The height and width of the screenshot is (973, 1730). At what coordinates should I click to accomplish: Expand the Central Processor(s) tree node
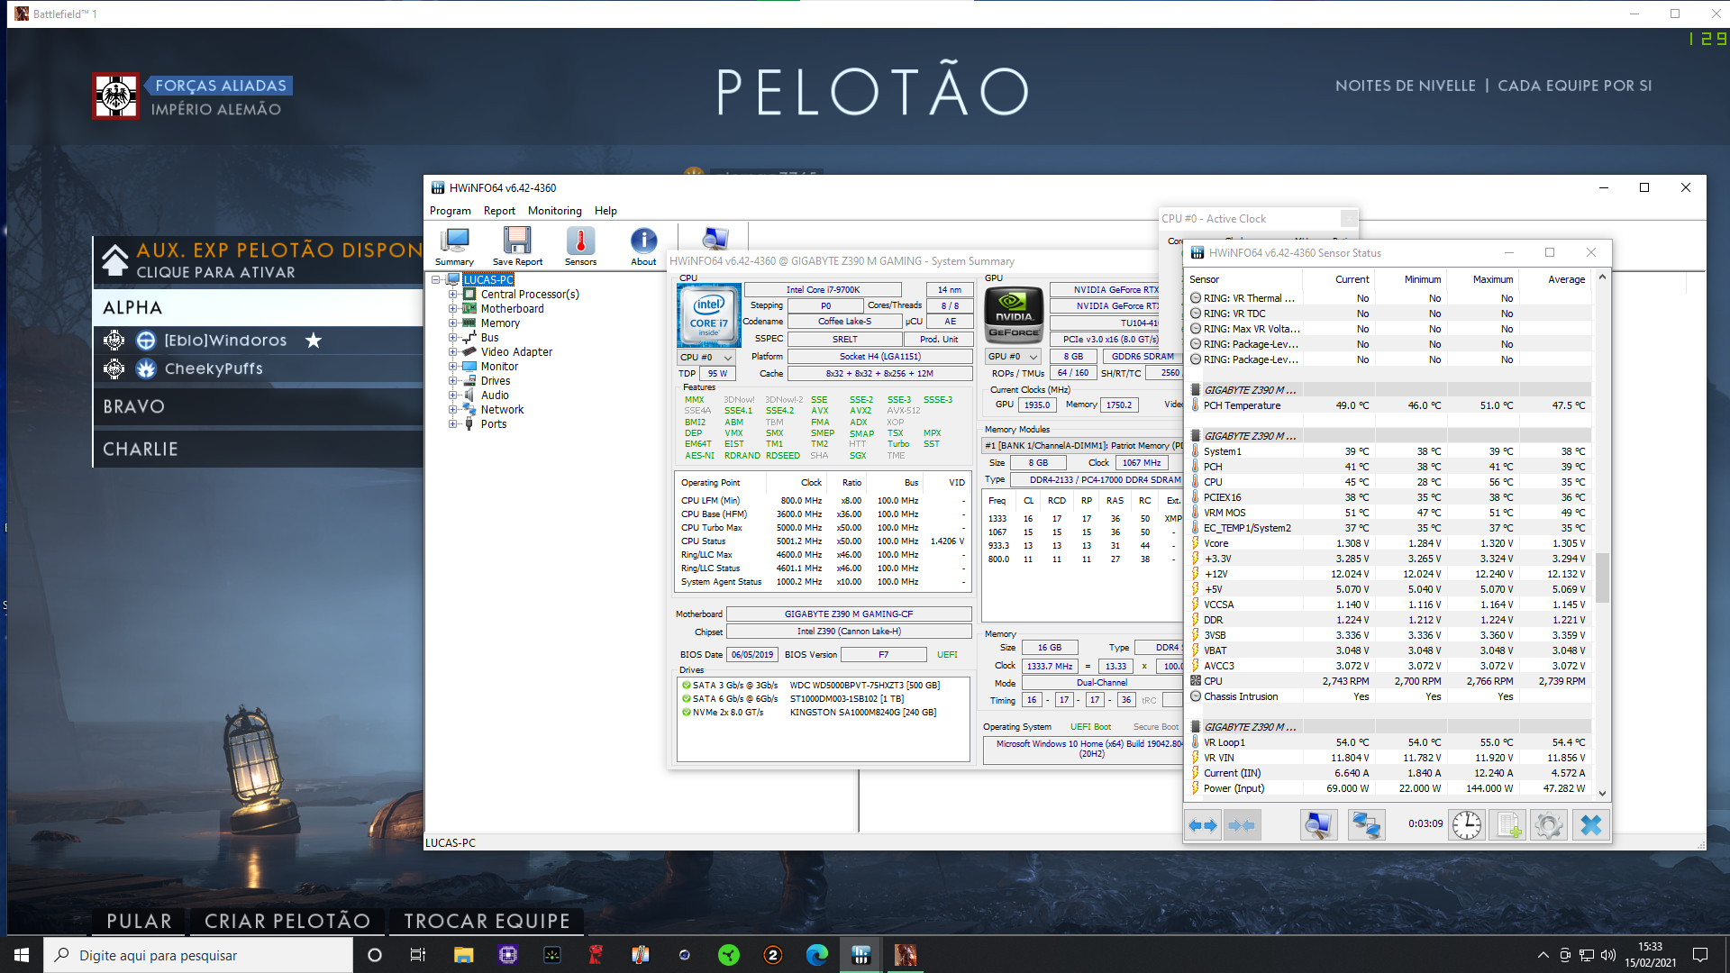[452, 295]
